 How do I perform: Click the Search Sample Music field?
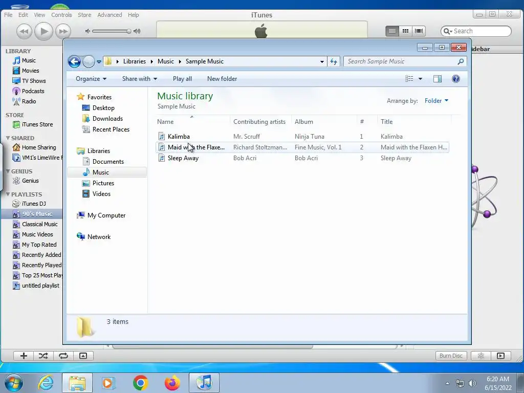point(405,61)
